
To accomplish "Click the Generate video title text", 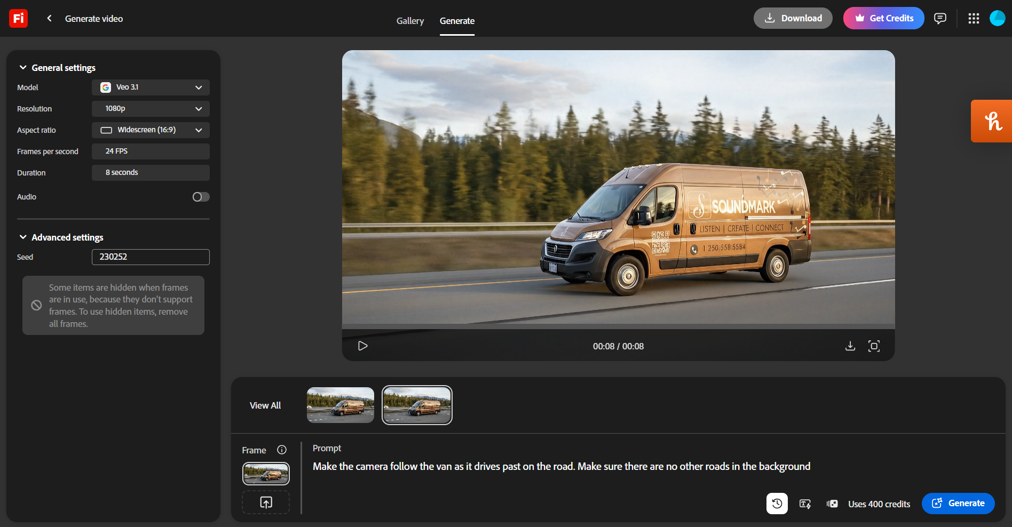I will [94, 19].
